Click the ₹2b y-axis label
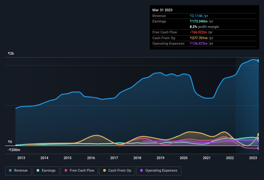This screenshot has width=264, height=180. click(x=11, y=53)
